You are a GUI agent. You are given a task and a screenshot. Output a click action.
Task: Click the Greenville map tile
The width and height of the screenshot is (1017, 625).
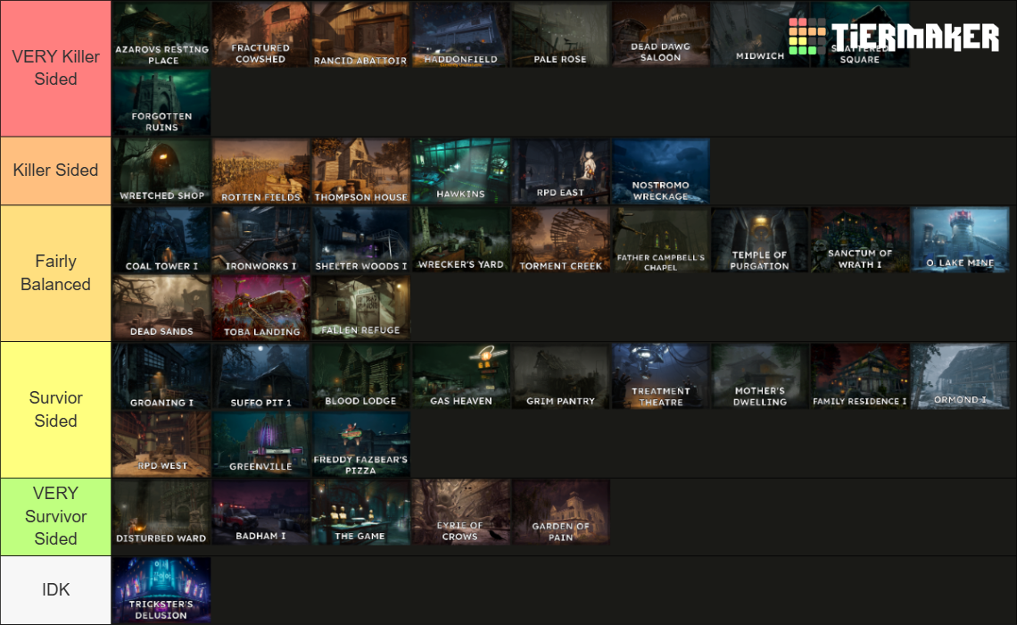(x=260, y=445)
